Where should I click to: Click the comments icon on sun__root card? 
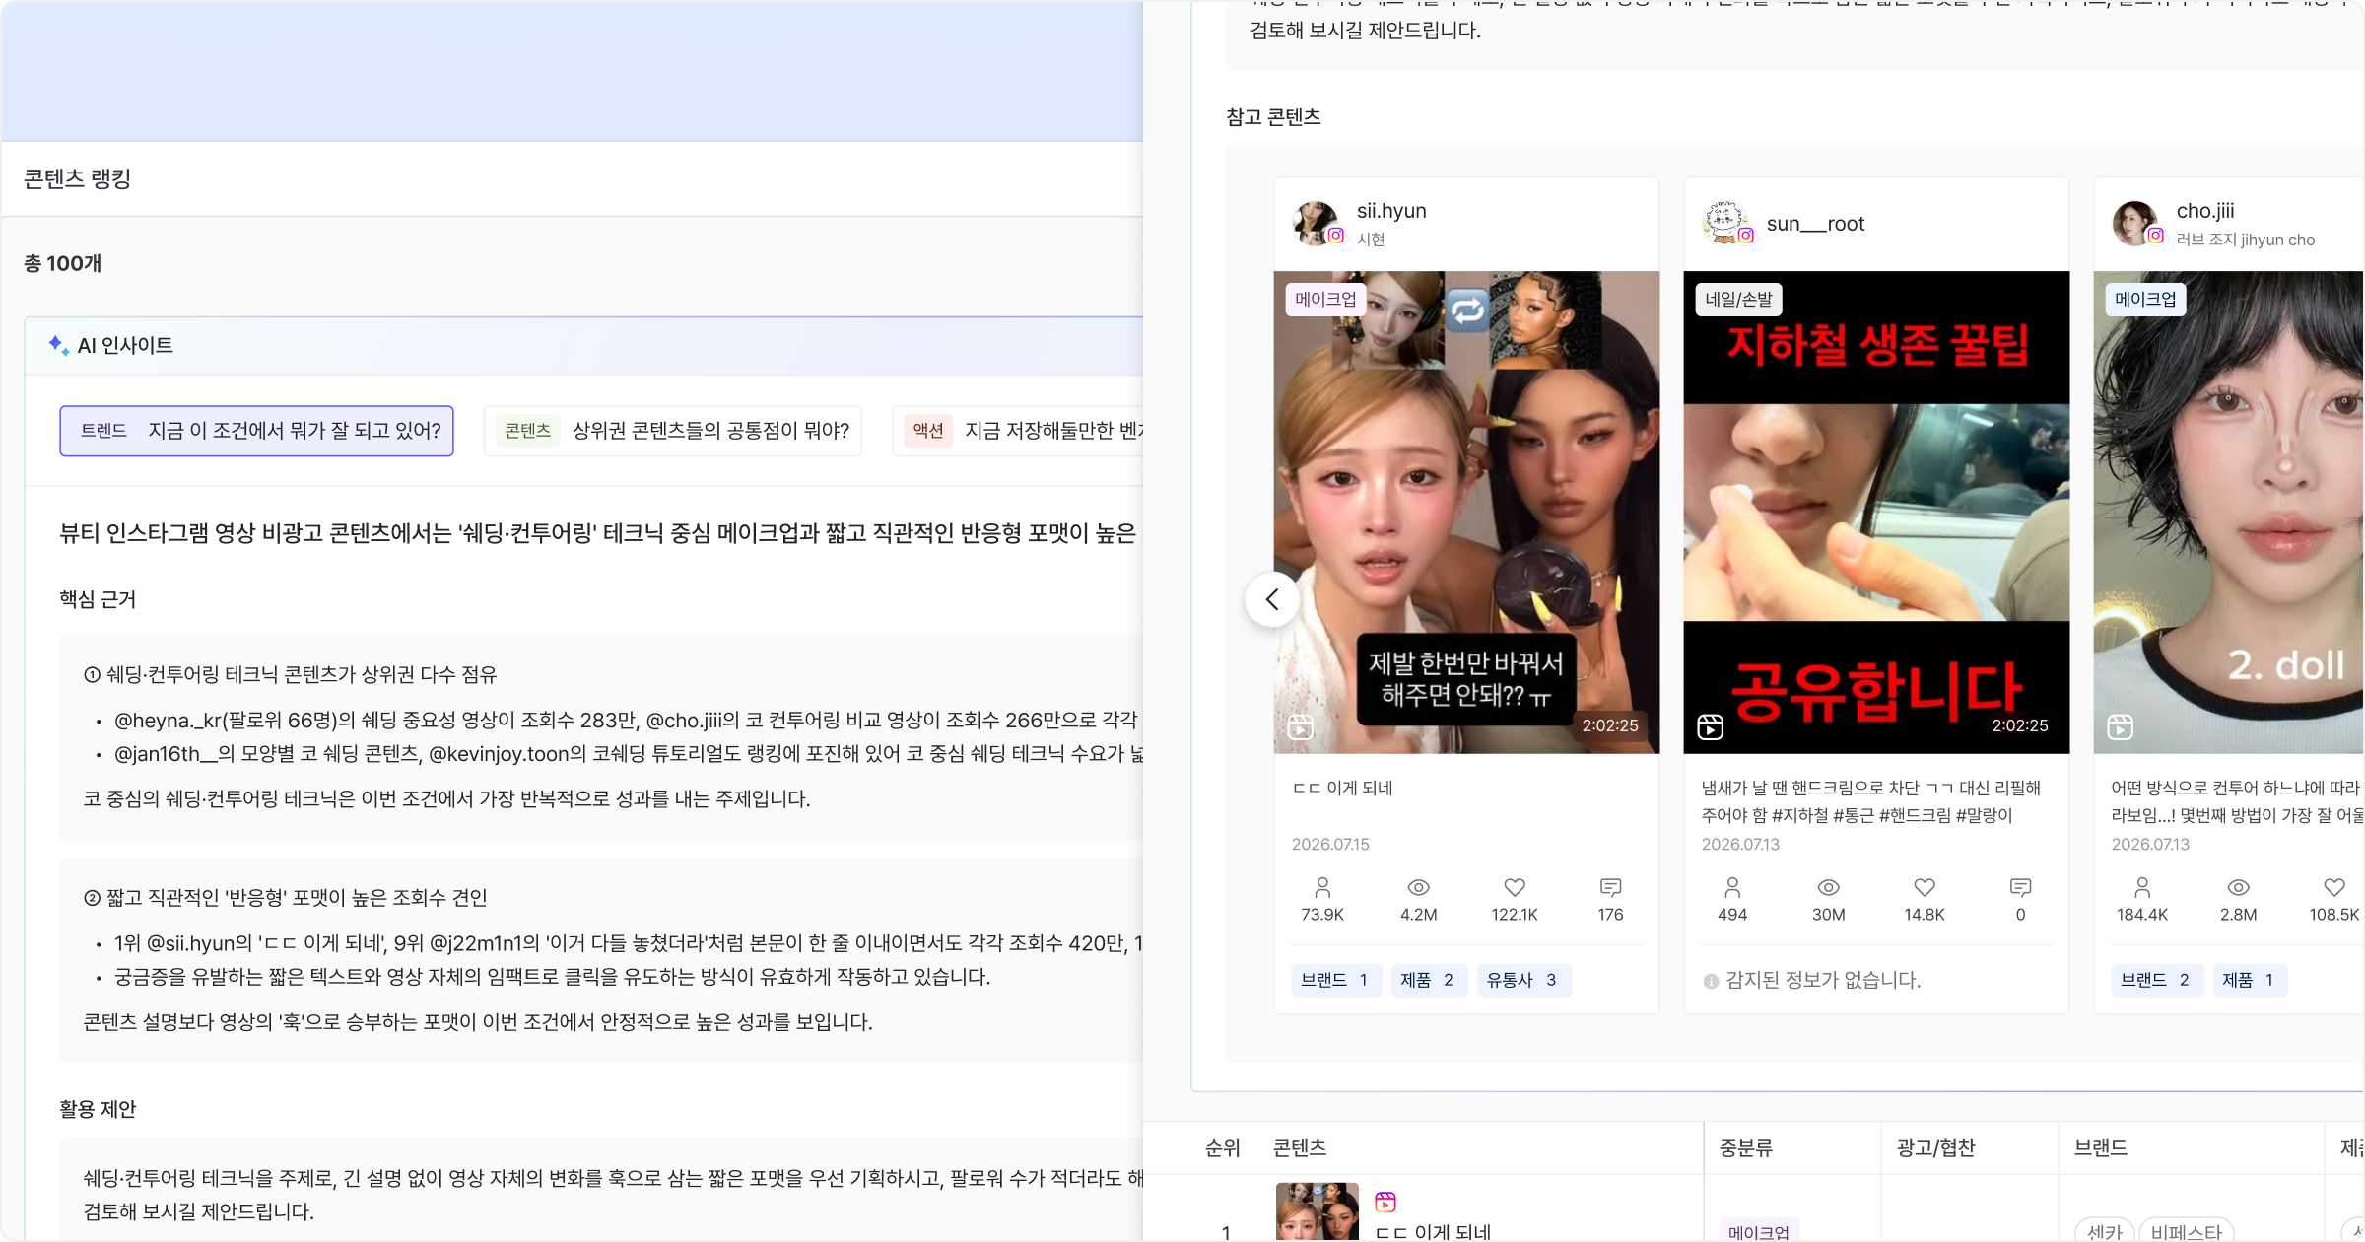click(x=2020, y=887)
